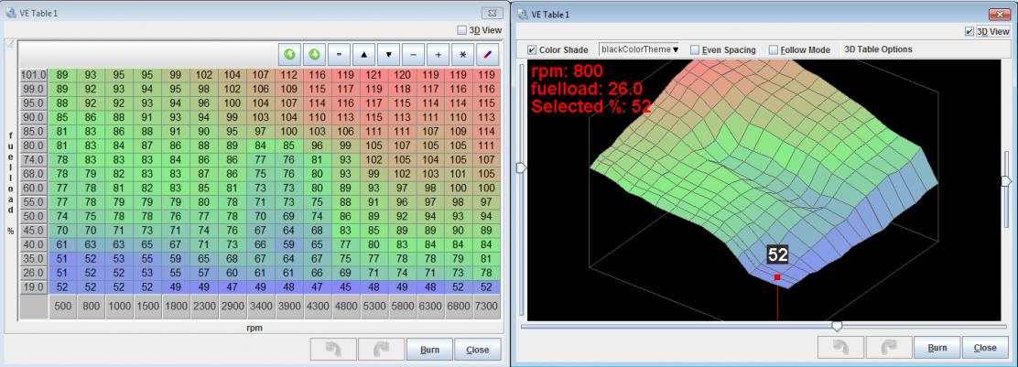
Task: Open the 3D Table Options menu
Action: pos(878,49)
